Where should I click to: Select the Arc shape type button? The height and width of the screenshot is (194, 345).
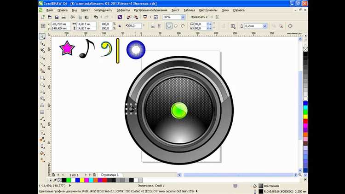point(183,26)
